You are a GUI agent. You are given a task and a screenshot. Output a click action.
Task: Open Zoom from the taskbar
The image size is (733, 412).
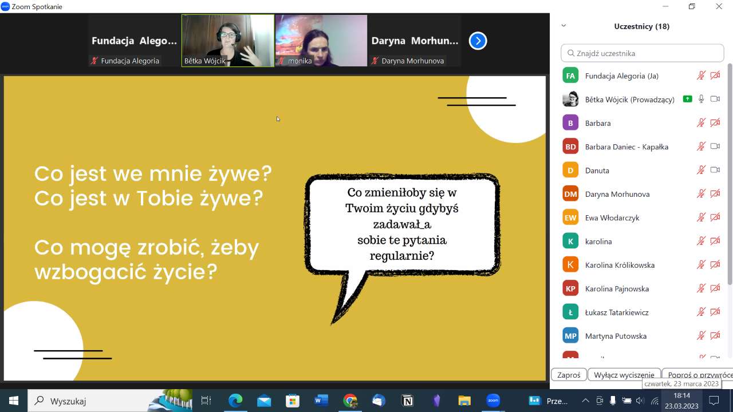coord(493,401)
